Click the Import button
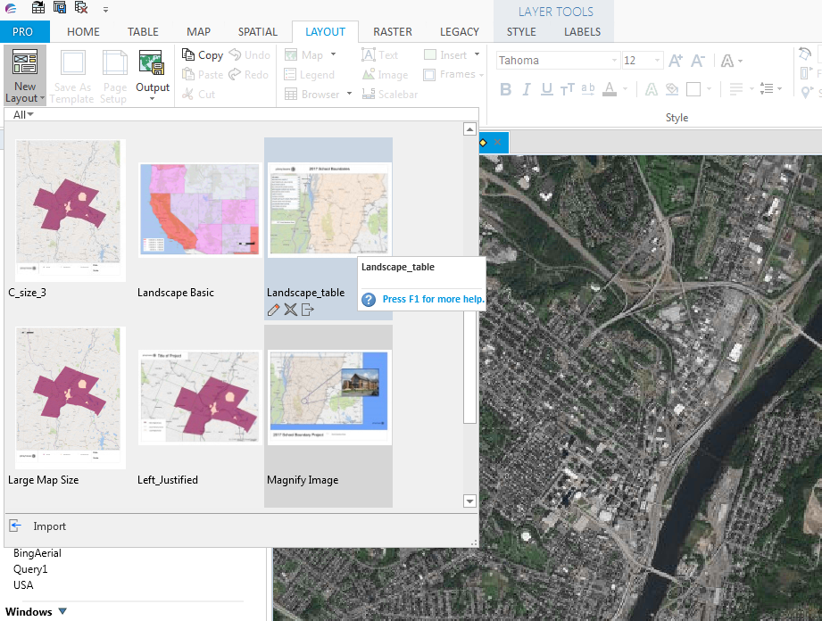Viewport: 822px width, 621px height. pos(39,526)
